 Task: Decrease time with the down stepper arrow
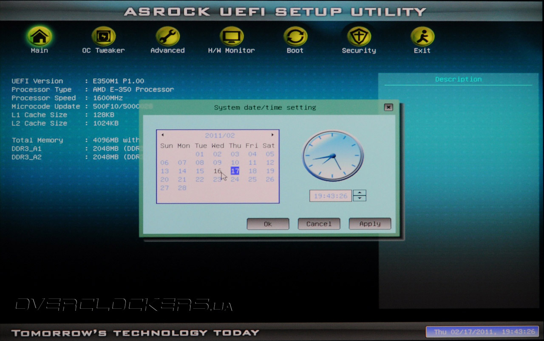pyautogui.click(x=360, y=198)
